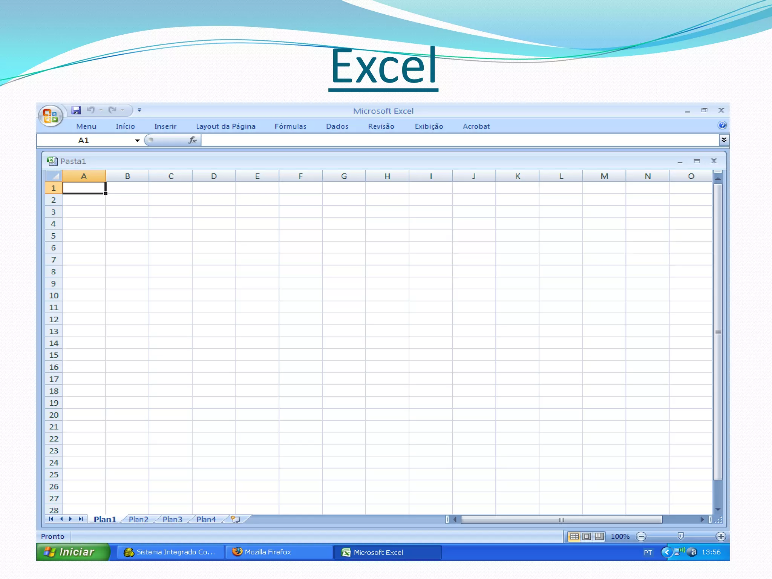
Task: Click inside the formula bar input
Action: pos(460,140)
